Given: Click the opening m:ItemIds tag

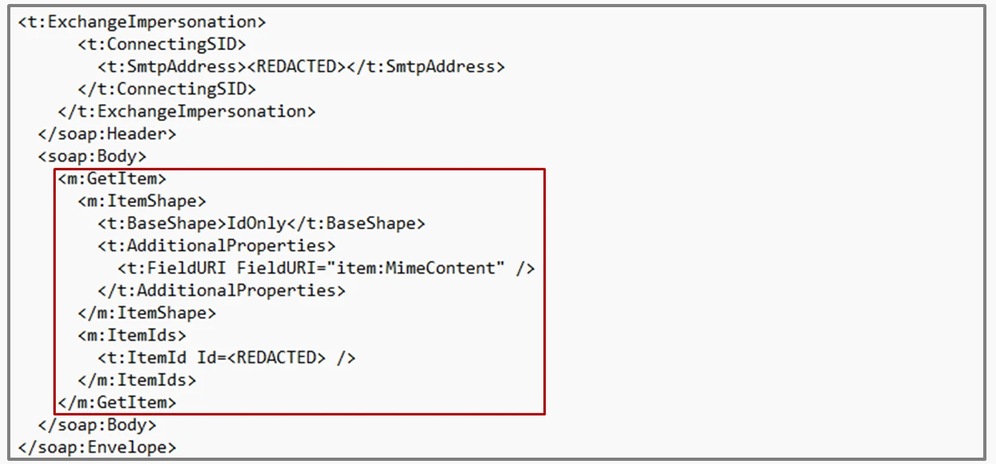Looking at the screenshot, I should (x=131, y=335).
